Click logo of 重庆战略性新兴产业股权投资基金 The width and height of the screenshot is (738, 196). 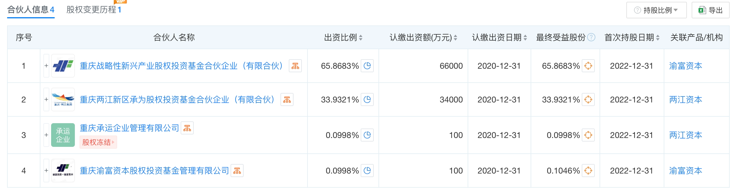point(63,66)
